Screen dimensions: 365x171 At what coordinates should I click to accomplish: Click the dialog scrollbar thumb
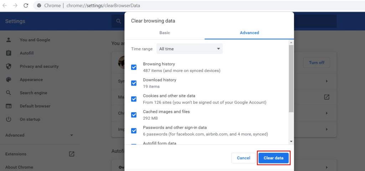pos(291,79)
